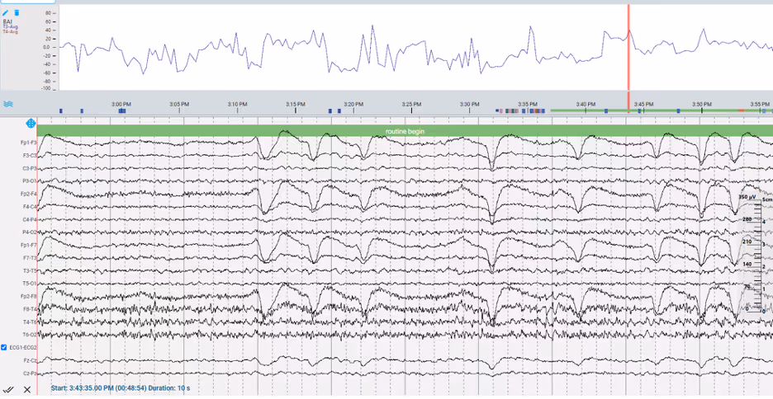This screenshot has height=399, width=773.
Task: Click the double-checkmark accept icon
Action: pyautogui.click(x=9, y=390)
